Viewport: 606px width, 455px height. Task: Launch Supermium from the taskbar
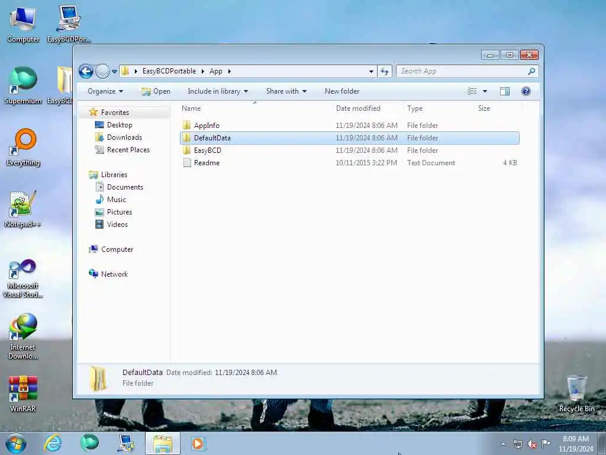point(89,443)
